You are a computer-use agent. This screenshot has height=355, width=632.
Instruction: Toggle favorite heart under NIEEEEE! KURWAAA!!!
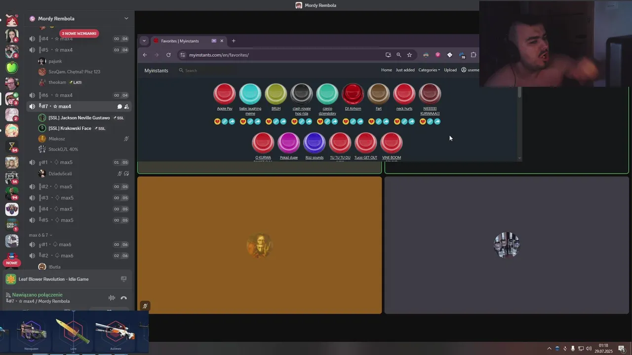(423, 121)
